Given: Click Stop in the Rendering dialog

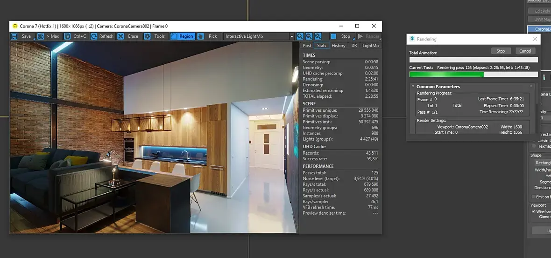Looking at the screenshot, I should 501,51.
